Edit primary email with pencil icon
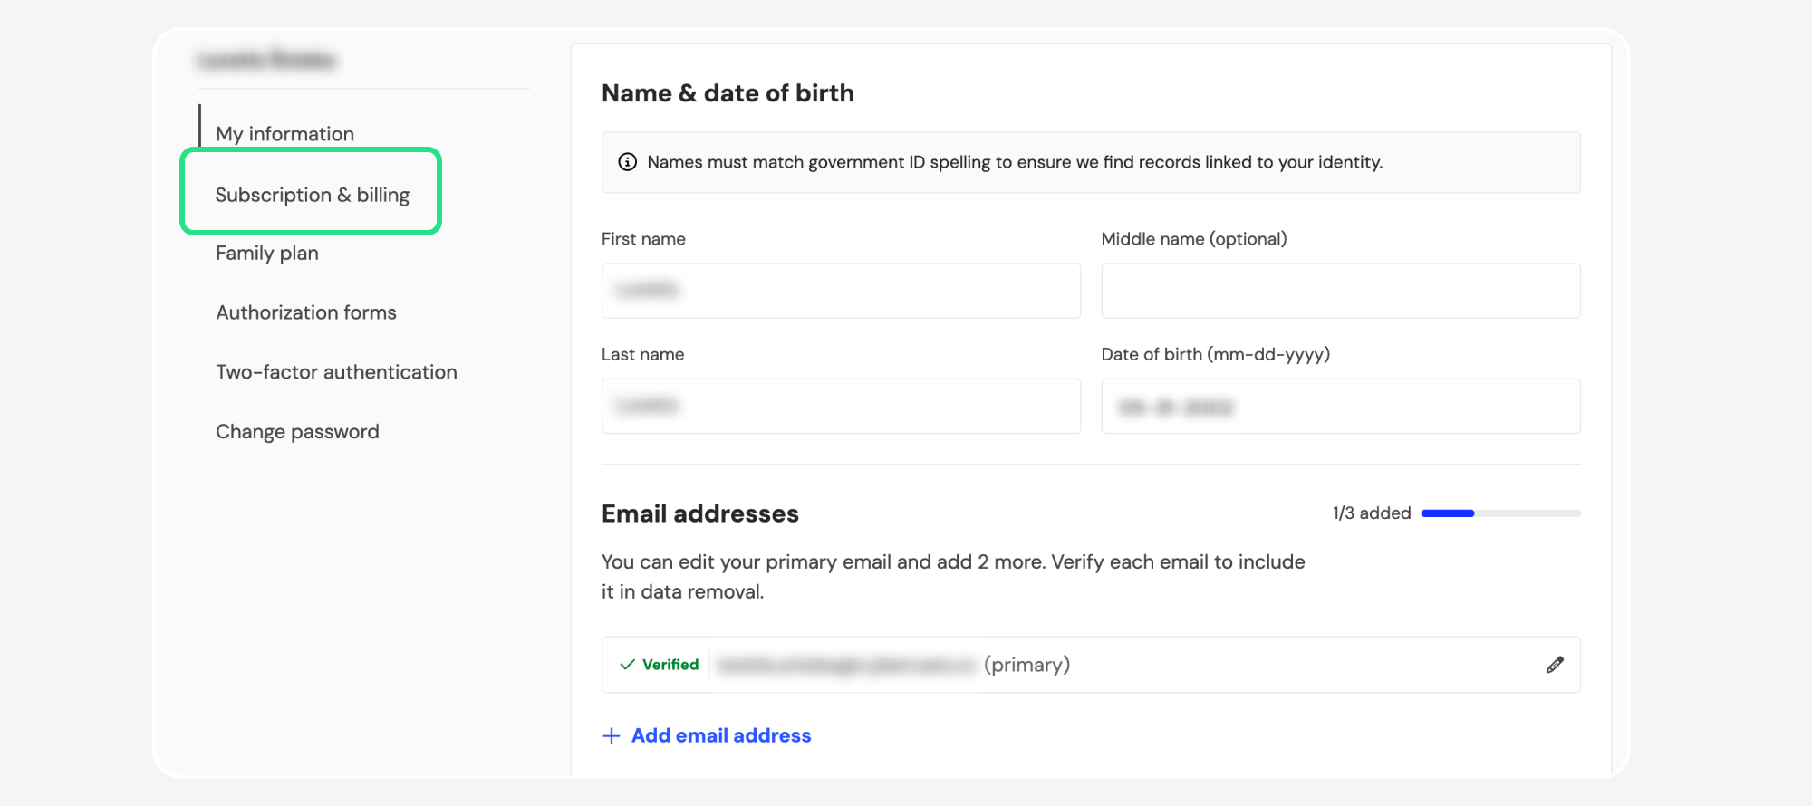 [1555, 665]
